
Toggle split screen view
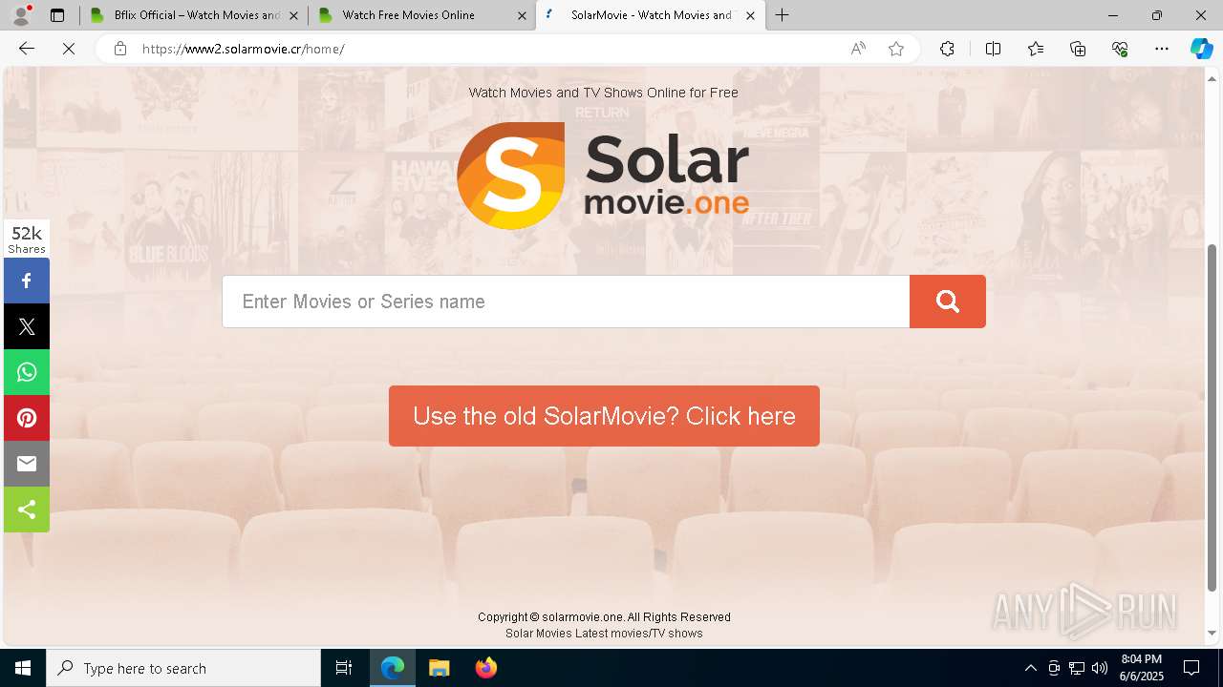pos(993,49)
